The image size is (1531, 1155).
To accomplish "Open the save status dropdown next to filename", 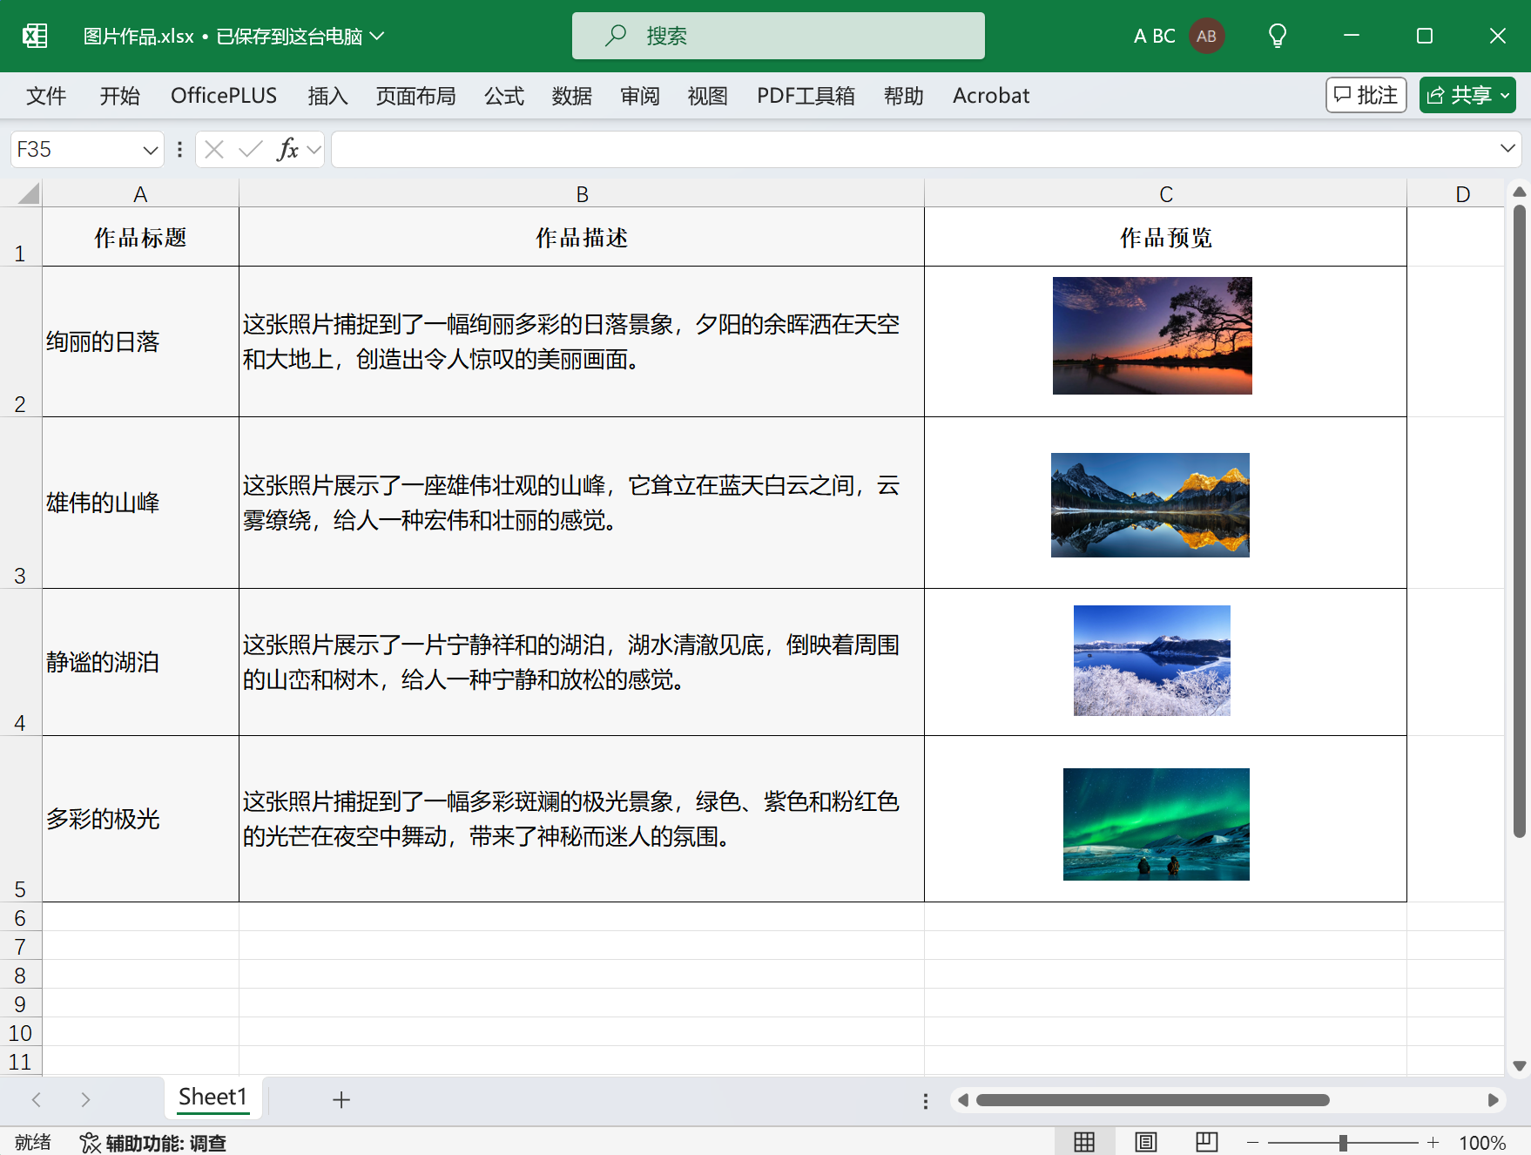I will (378, 36).
